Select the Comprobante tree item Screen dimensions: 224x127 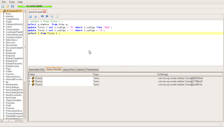12,29
